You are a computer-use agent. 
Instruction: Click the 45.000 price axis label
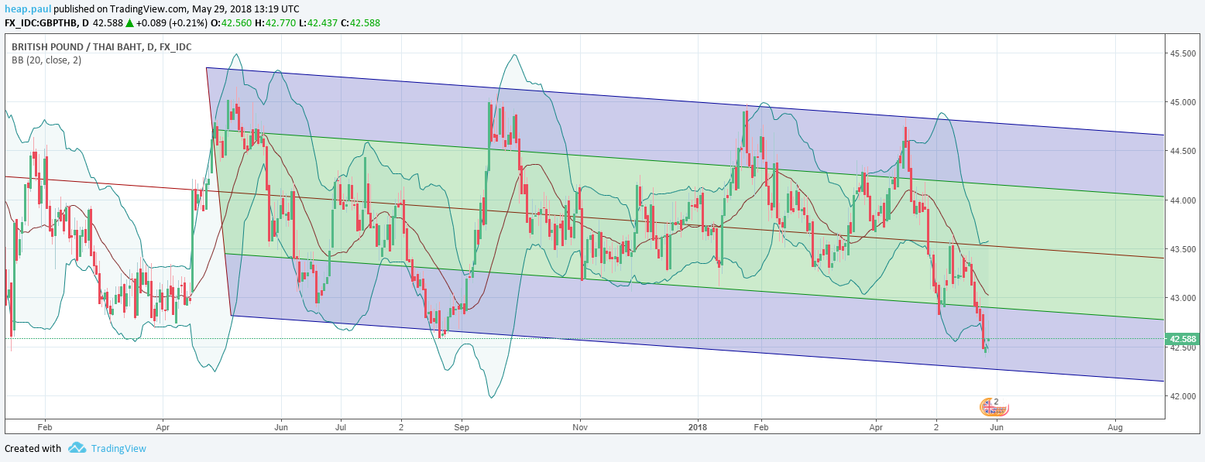click(x=1184, y=102)
